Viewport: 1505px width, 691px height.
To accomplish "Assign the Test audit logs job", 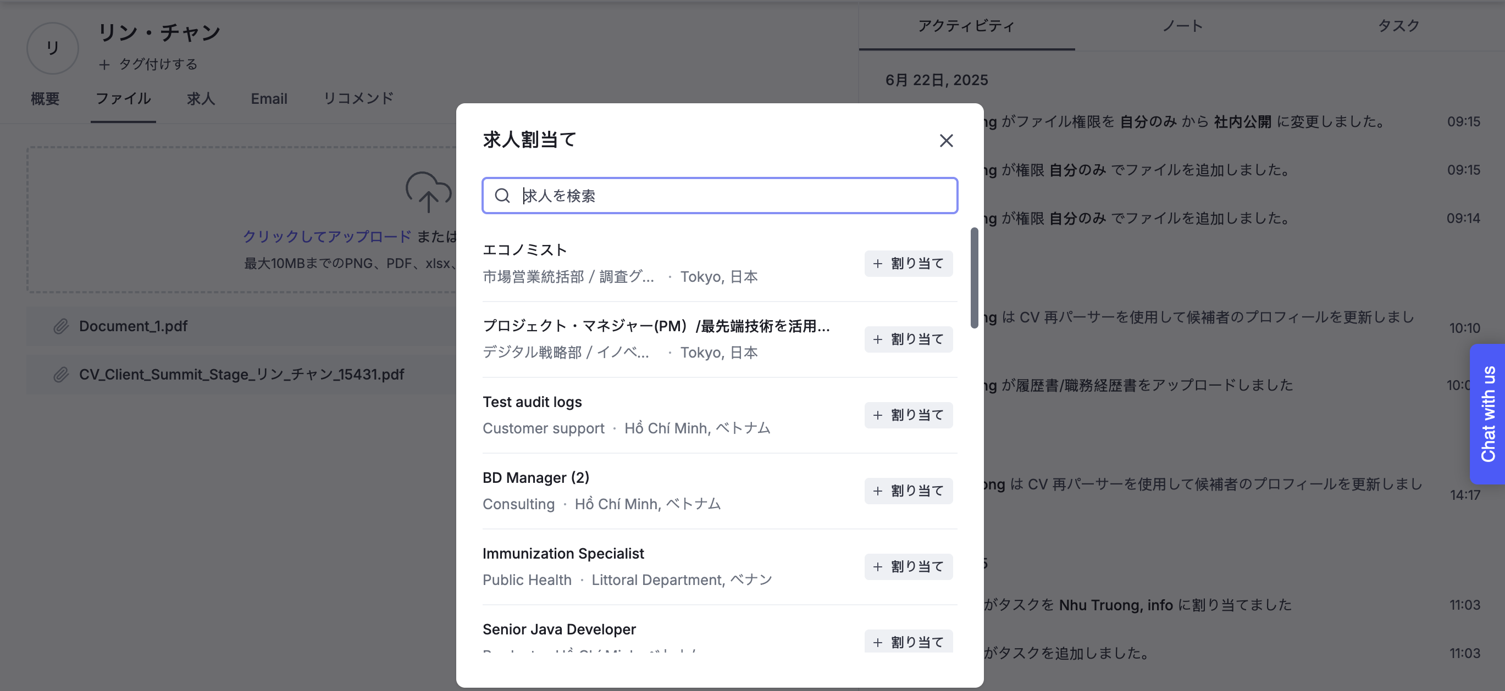I will (x=909, y=415).
